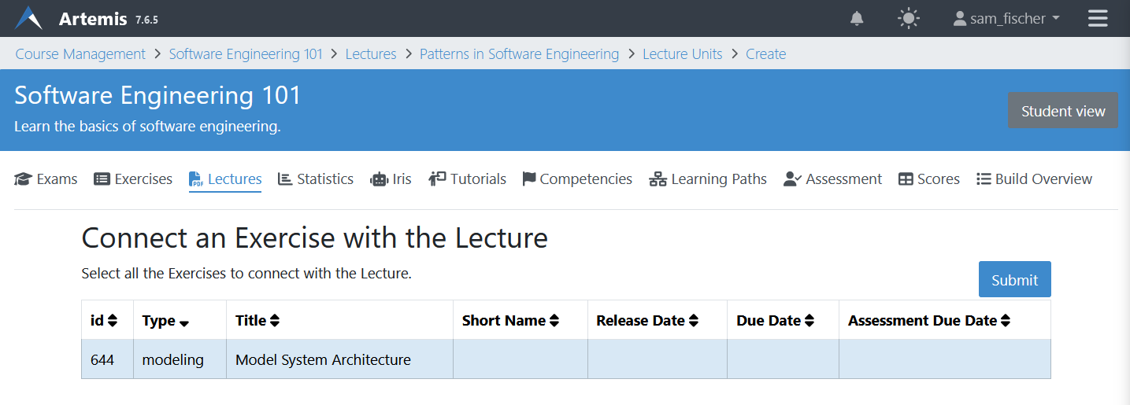
Task: Sort table by Due Date column
Action: click(810, 321)
